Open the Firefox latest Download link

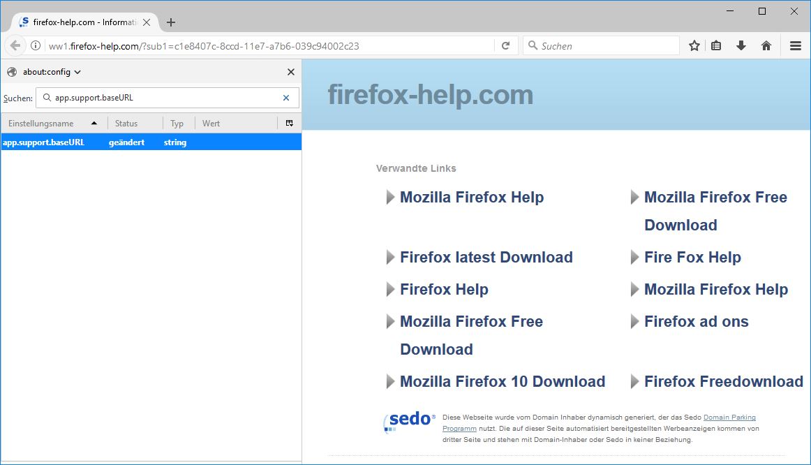tap(486, 257)
